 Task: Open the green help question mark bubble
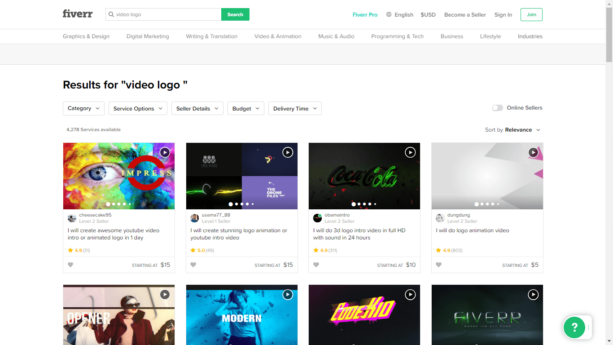(x=574, y=327)
